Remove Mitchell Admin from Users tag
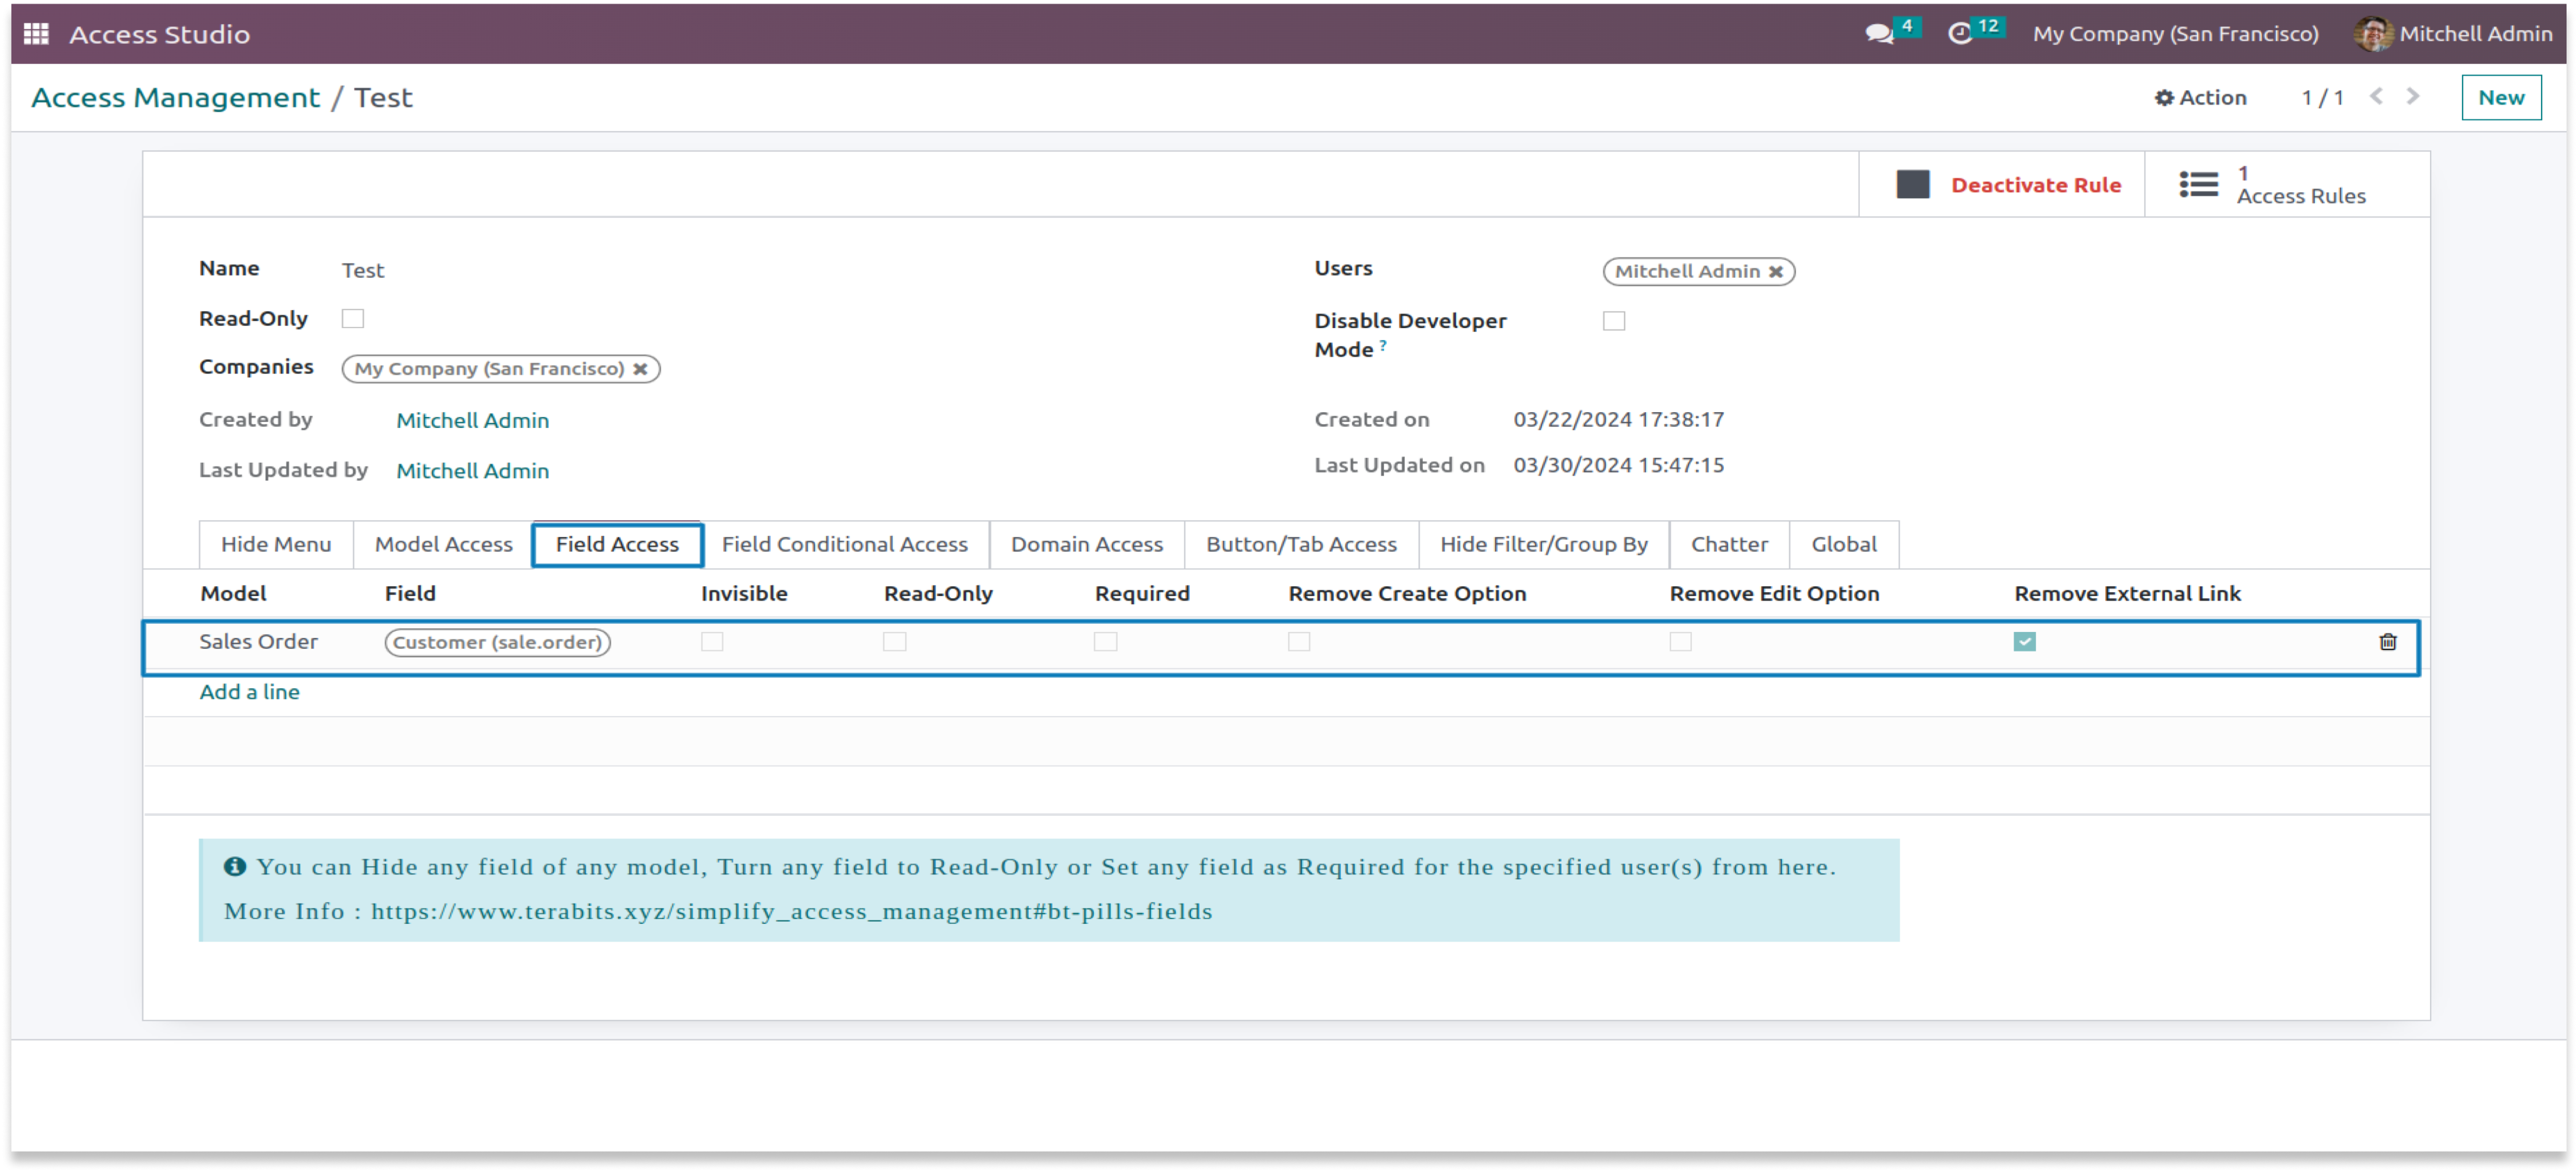This screenshot has width=2576, height=1170. pyautogui.click(x=1775, y=272)
